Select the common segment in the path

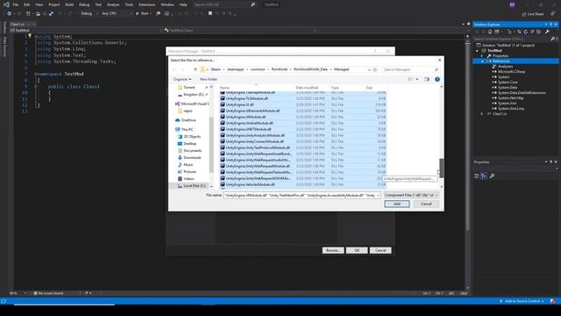click(x=258, y=69)
